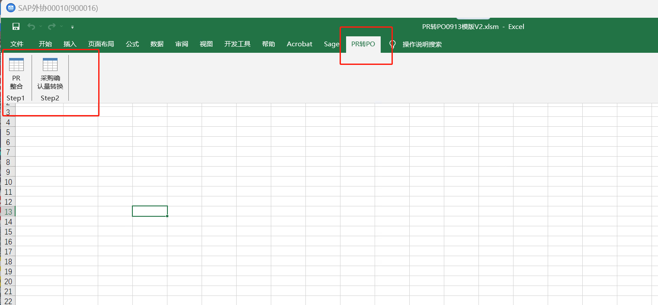Viewport: 658px width, 305px height.
Task: Switch to the 公式 ribbon tab
Action: point(132,44)
